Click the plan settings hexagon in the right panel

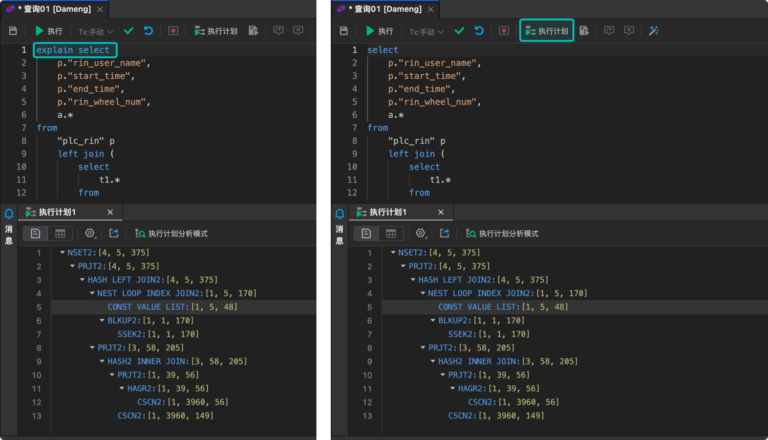tap(421, 233)
